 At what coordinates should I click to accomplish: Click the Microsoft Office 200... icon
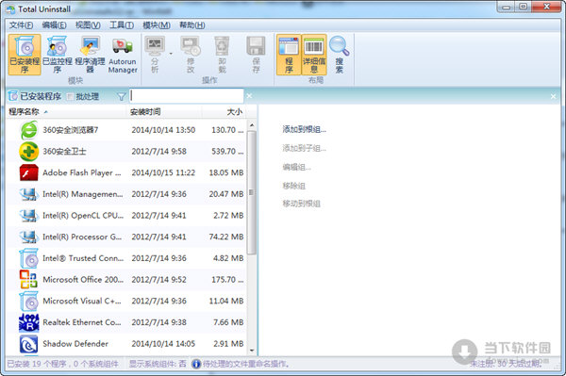tap(29, 279)
